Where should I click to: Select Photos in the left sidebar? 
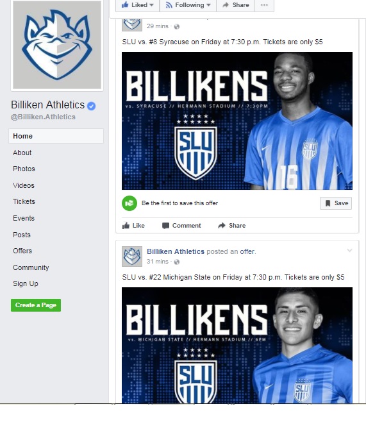pyautogui.click(x=24, y=169)
